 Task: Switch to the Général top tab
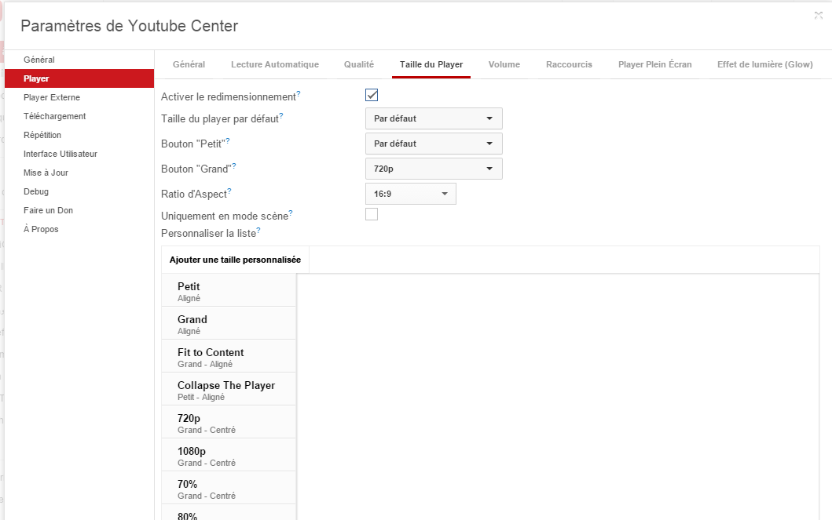click(x=189, y=64)
